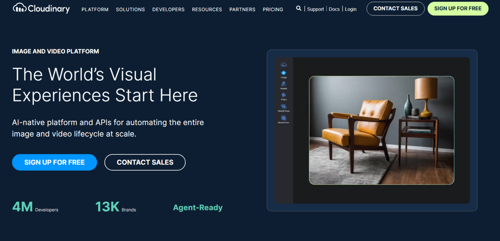Click the 'IMAGE AND VIDEO PLATFORM' label
The height and width of the screenshot is (241, 500).
55,51
